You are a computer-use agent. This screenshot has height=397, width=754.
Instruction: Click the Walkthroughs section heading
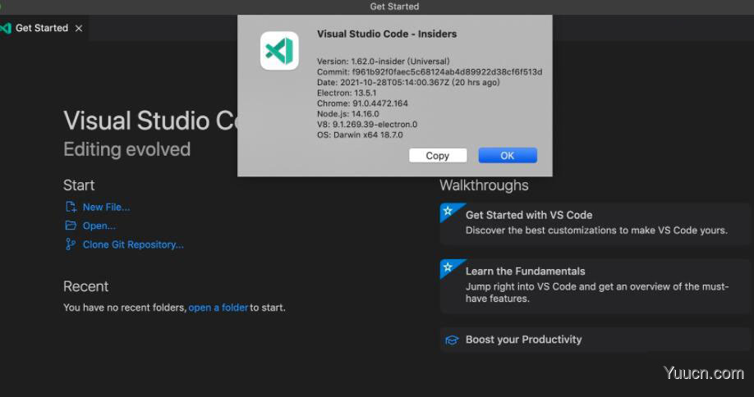484,185
